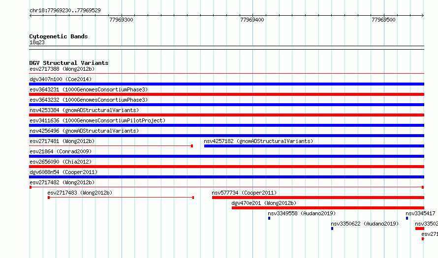Click the esv3643232 (1000GenomesConsortiumPhase3) label

(89, 100)
